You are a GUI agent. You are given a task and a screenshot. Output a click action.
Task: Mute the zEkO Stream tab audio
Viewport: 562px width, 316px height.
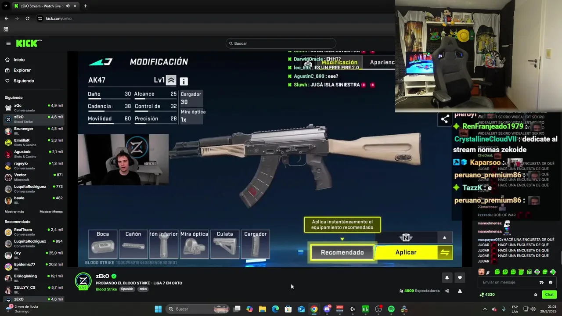pyautogui.click(x=68, y=6)
